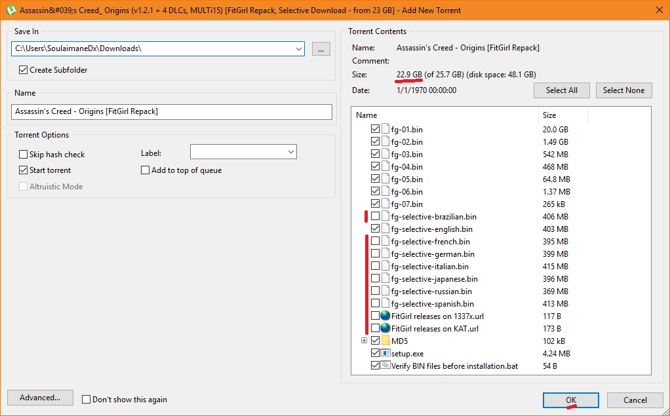Screen dimensions: 670x416
Task: Open Advanced settings button
Action: coord(40,398)
